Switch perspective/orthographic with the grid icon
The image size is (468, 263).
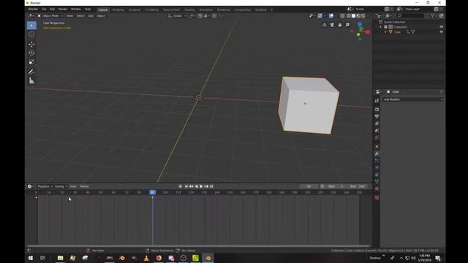[x=325, y=25]
